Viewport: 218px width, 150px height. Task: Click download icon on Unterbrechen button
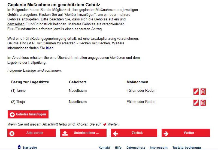tap(65, 133)
